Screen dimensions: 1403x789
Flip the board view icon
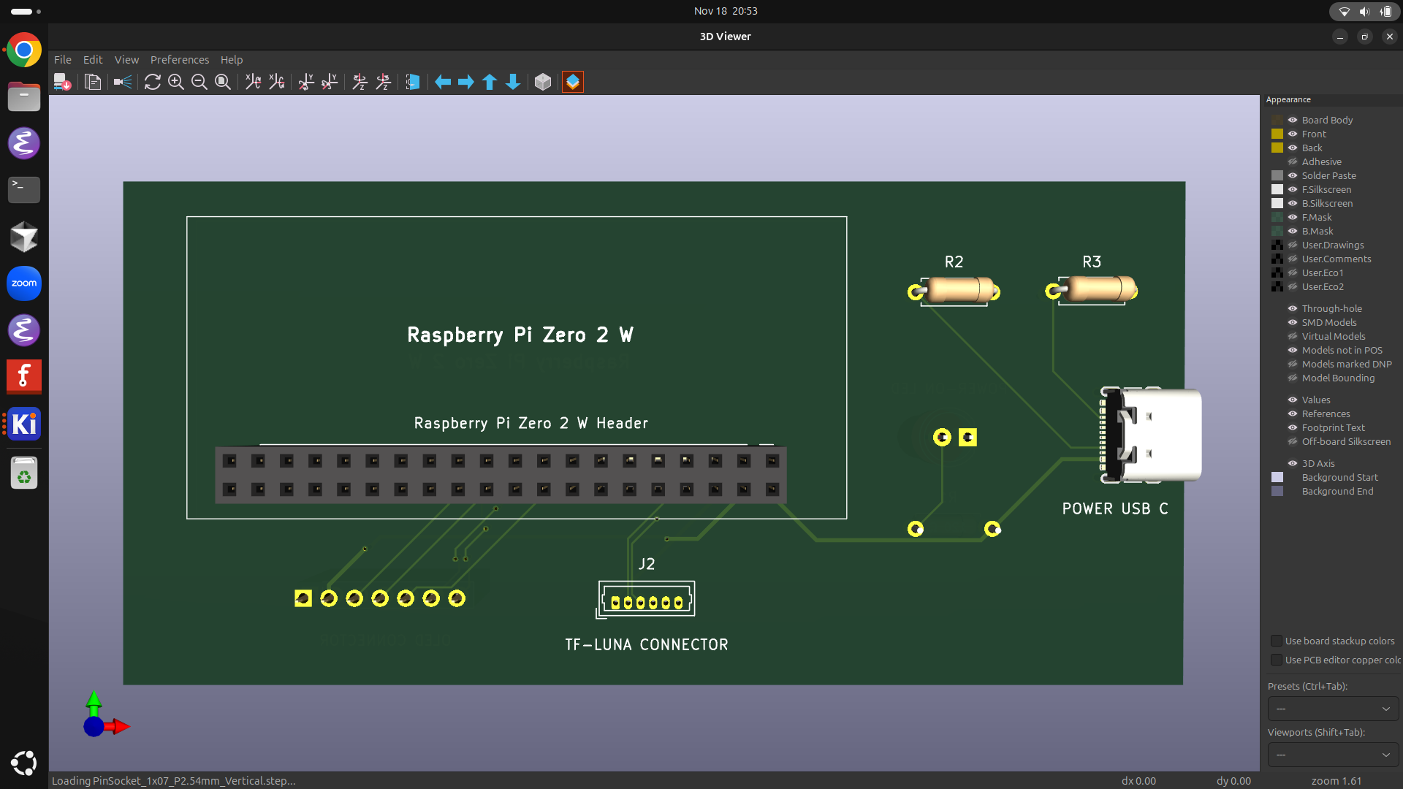coord(413,82)
